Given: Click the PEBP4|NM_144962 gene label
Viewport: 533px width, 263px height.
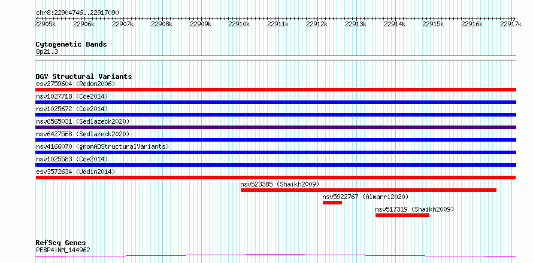Looking at the screenshot, I should pyautogui.click(x=63, y=250).
